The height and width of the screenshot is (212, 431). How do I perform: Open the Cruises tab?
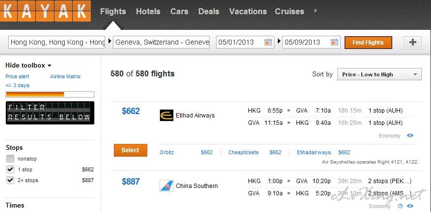[289, 11]
